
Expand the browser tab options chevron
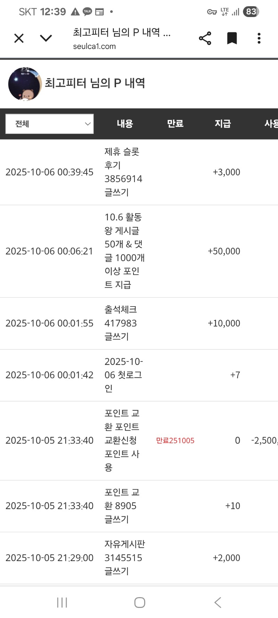click(x=46, y=38)
